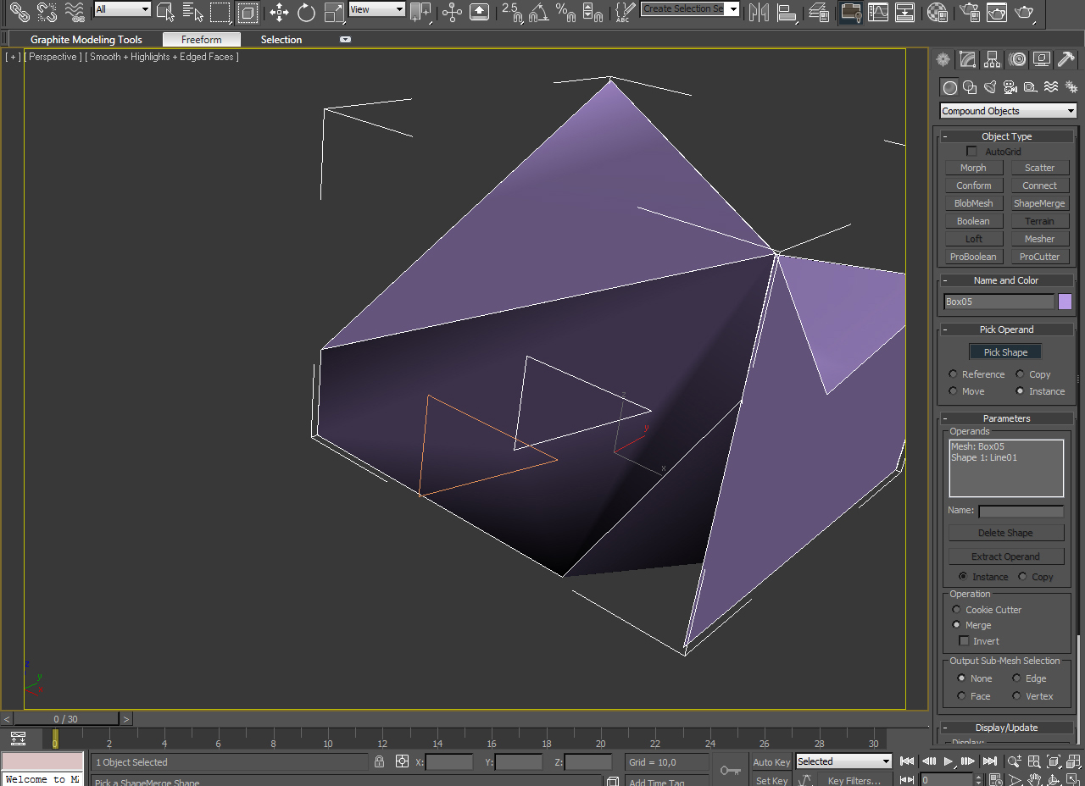Open the Selection ribbon tab
Viewport: 1085px width, 786px height.
281,40
